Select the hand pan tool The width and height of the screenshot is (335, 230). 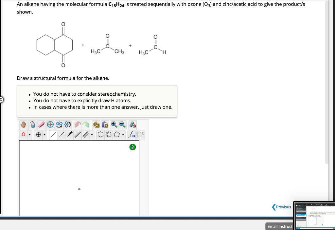pos(24,125)
